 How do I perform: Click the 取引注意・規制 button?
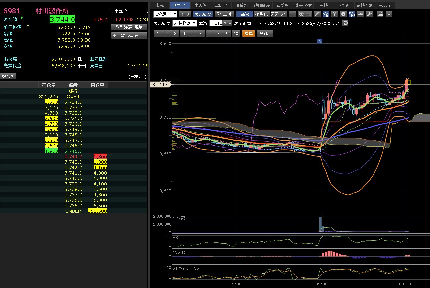(x=129, y=27)
